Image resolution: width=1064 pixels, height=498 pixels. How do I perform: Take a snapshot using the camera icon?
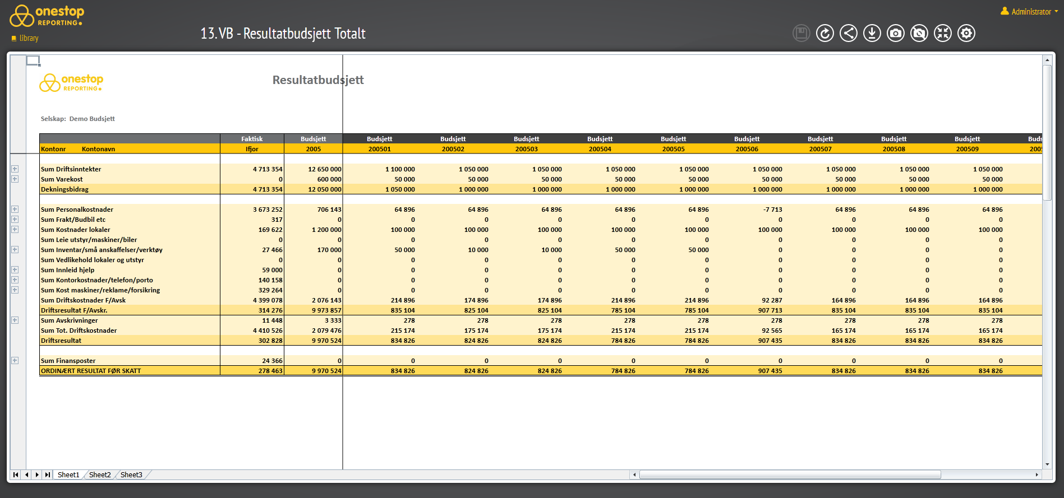pyautogui.click(x=895, y=33)
